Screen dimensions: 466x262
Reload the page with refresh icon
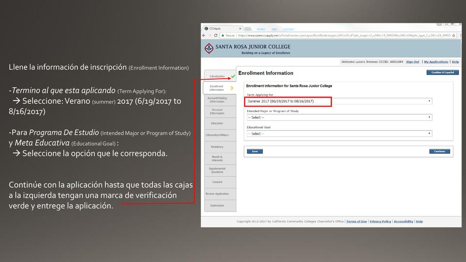[x=216, y=35]
